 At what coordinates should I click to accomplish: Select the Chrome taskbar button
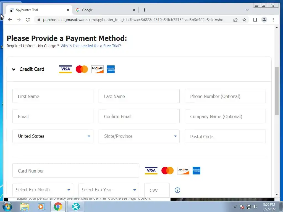[58, 206]
